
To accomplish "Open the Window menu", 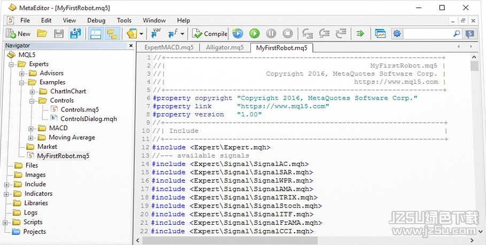I will point(154,20).
